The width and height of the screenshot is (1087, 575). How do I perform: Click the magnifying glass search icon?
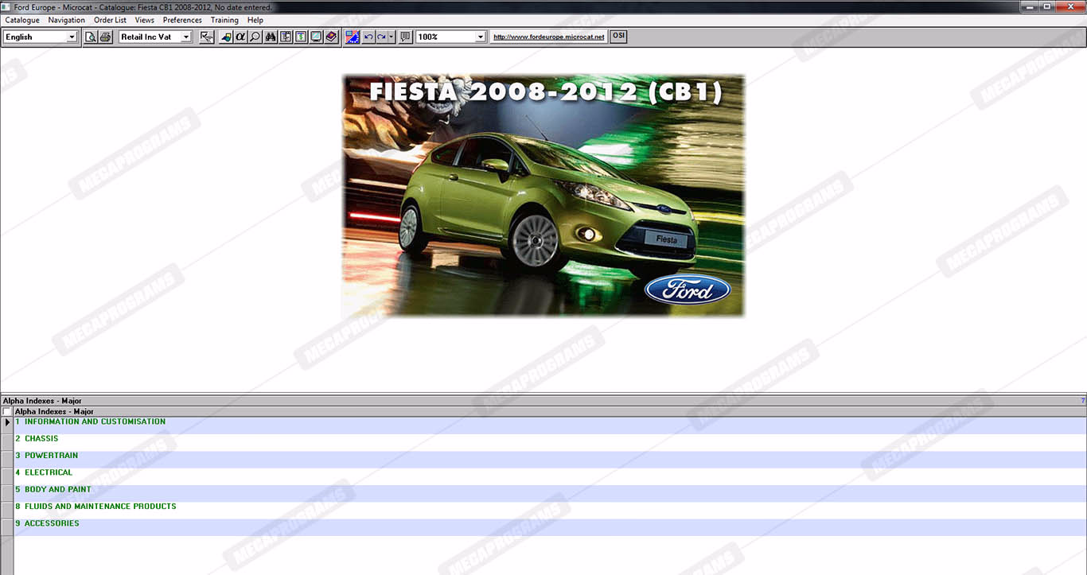coord(255,37)
